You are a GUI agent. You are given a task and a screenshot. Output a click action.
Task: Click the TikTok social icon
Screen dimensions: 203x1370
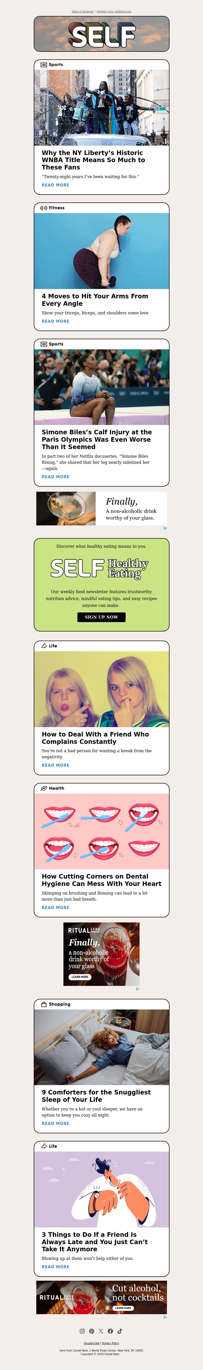(120, 1331)
